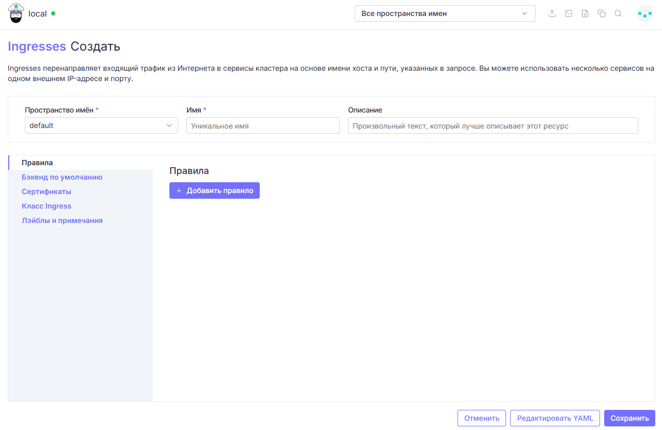The height and width of the screenshot is (430, 662).
Task: Focus the 'Уникальное имя' name field
Action: pos(263,125)
